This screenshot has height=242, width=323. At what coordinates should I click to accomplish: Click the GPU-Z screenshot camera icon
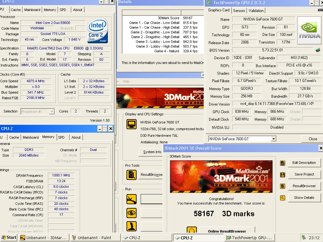click(x=320, y=10)
